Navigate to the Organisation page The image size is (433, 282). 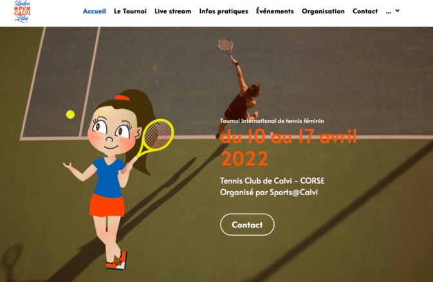coord(323,12)
